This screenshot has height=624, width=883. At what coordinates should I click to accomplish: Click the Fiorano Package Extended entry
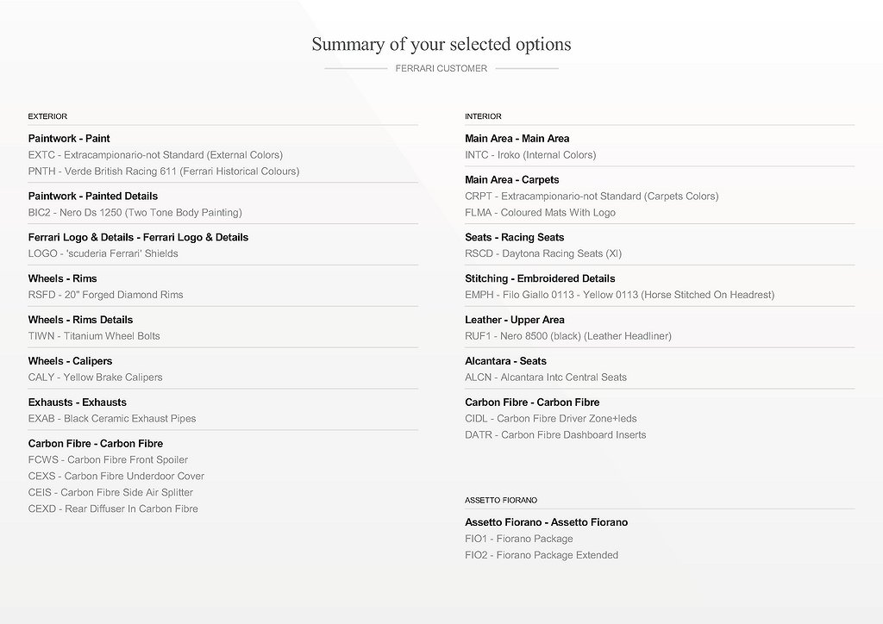coord(542,556)
